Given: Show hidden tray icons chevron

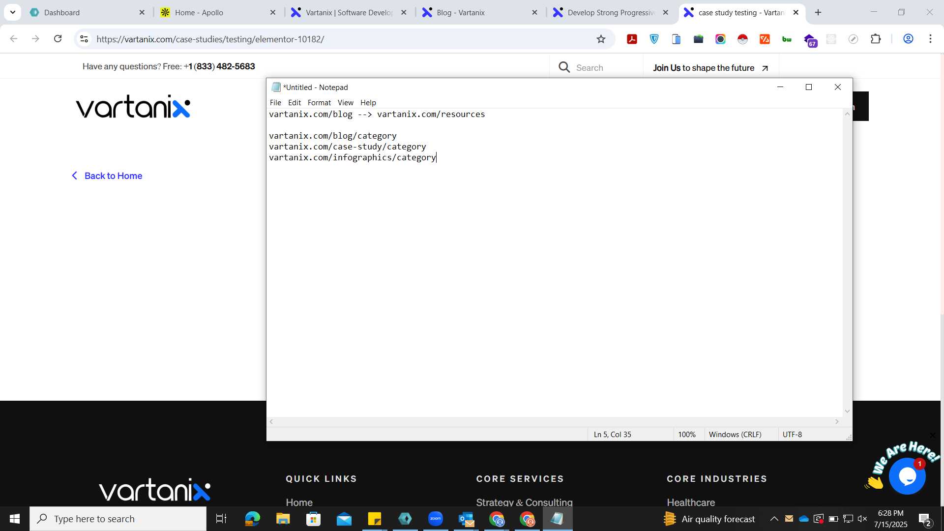Looking at the screenshot, I should 774,519.
